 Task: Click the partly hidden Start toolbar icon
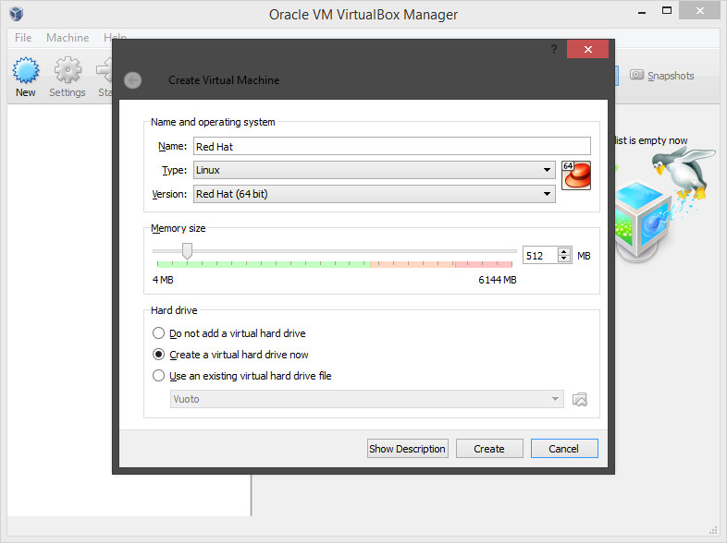[x=105, y=70]
